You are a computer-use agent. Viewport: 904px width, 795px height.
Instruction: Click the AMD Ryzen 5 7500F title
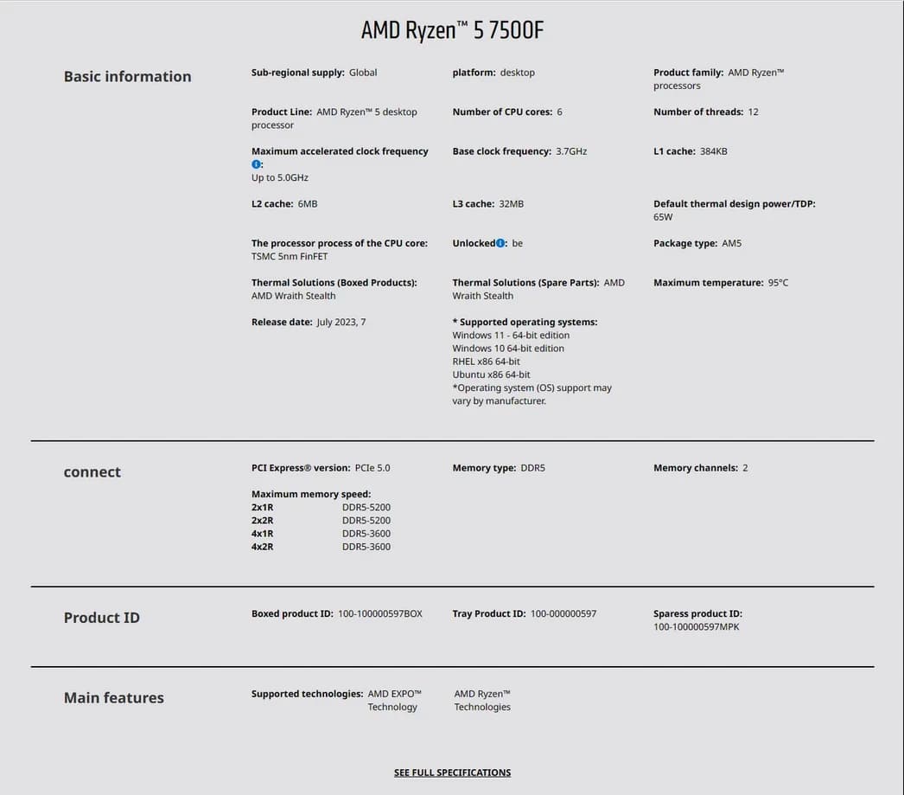[x=452, y=30]
